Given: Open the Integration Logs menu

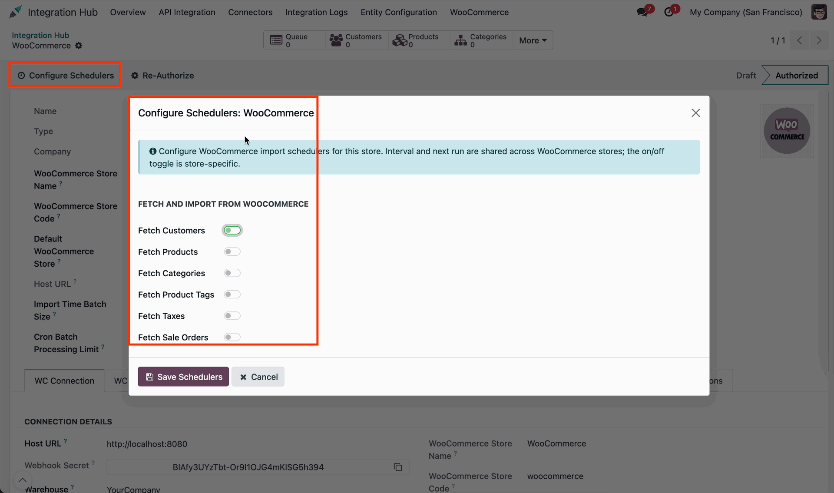Looking at the screenshot, I should 316,12.
